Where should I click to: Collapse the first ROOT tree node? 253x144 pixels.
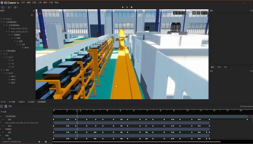[x=4, y=57]
